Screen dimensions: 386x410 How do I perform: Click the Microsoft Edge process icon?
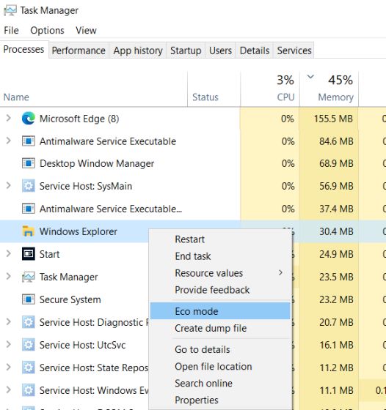29,119
